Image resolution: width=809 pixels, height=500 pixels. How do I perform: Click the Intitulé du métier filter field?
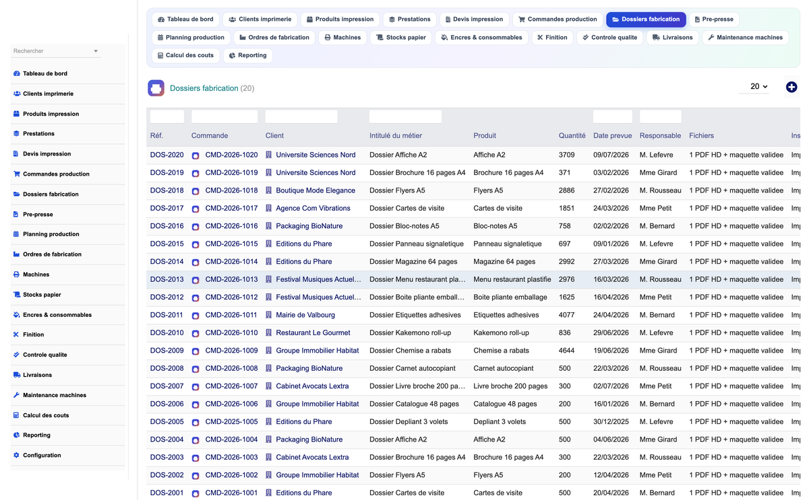[405, 116]
